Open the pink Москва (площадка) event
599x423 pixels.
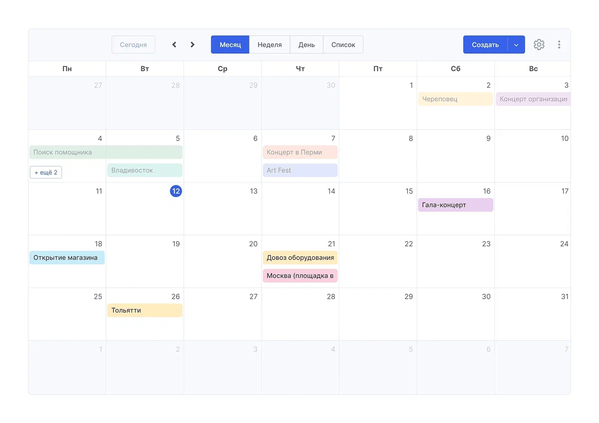click(300, 276)
